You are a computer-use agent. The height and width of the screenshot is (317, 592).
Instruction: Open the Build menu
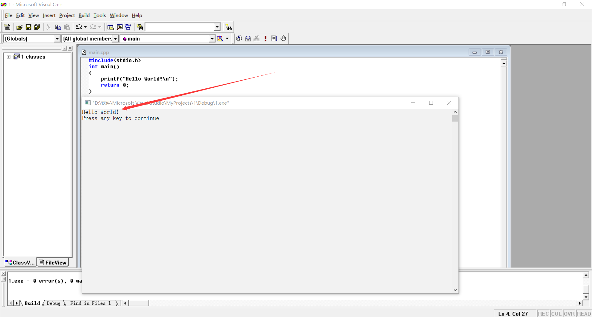click(x=84, y=15)
